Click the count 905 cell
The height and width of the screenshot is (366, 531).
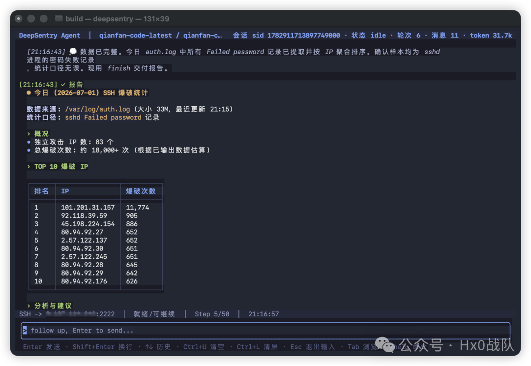132,215
